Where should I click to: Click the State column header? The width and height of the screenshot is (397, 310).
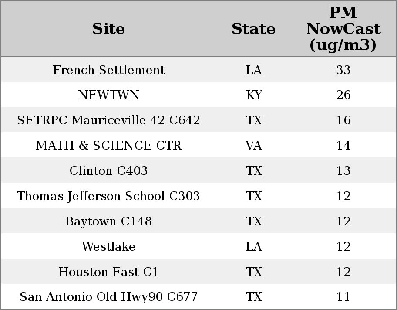253,29
